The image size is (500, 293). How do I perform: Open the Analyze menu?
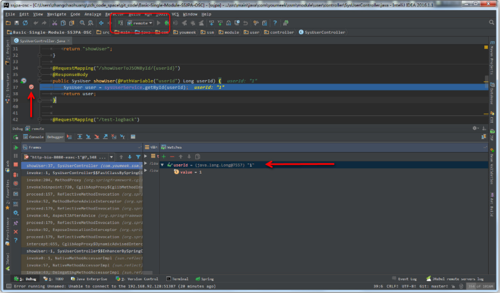(x=93, y=15)
